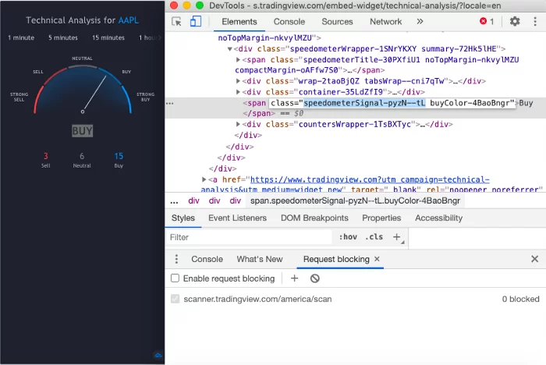Open the Sources tab
Image resolution: width=546 pixels, height=365 pixels.
click(337, 22)
